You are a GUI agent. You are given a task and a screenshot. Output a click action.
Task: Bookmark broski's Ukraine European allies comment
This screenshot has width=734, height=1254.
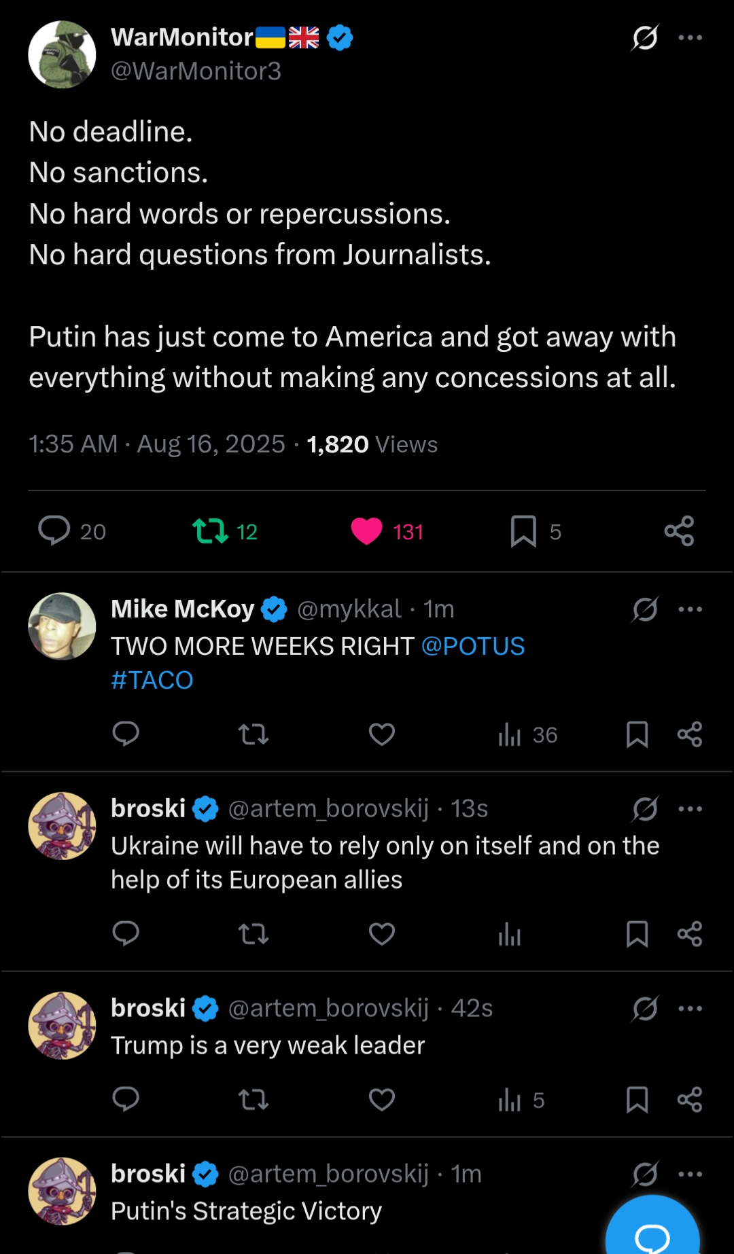point(637,934)
